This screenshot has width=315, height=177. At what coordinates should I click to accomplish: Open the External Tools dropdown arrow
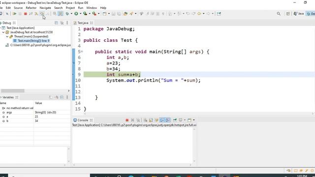[98, 14]
